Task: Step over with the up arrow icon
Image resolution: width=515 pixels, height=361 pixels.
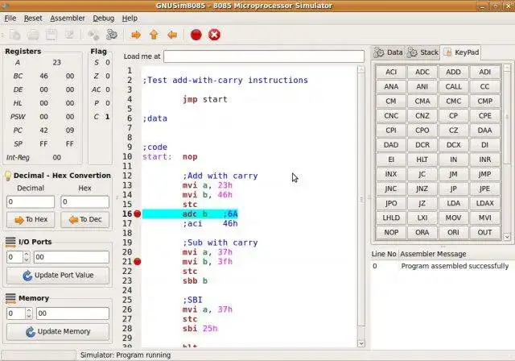Action: pyautogui.click(x=154, y=35)
